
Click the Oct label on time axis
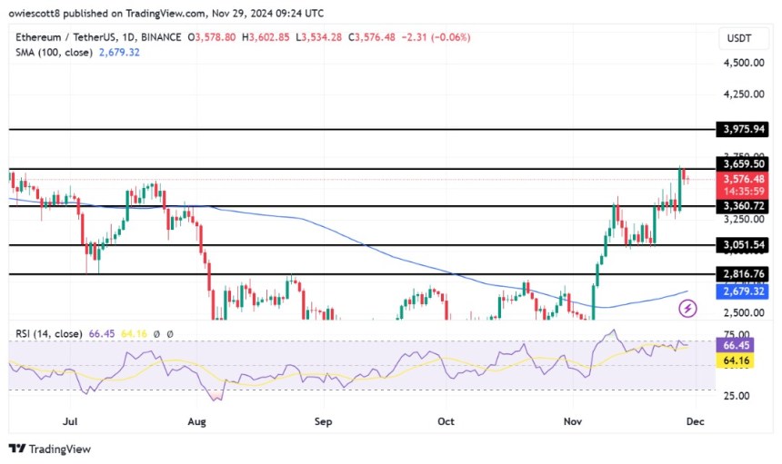[445, 422]
